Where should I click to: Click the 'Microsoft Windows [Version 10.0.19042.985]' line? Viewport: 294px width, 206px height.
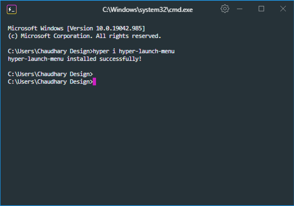(76, 28)
